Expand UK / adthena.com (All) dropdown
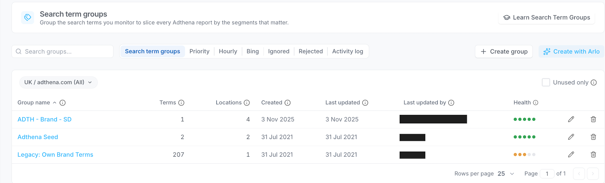The width and height of the screenshot is (605, 183). click(x=58, y=82)
